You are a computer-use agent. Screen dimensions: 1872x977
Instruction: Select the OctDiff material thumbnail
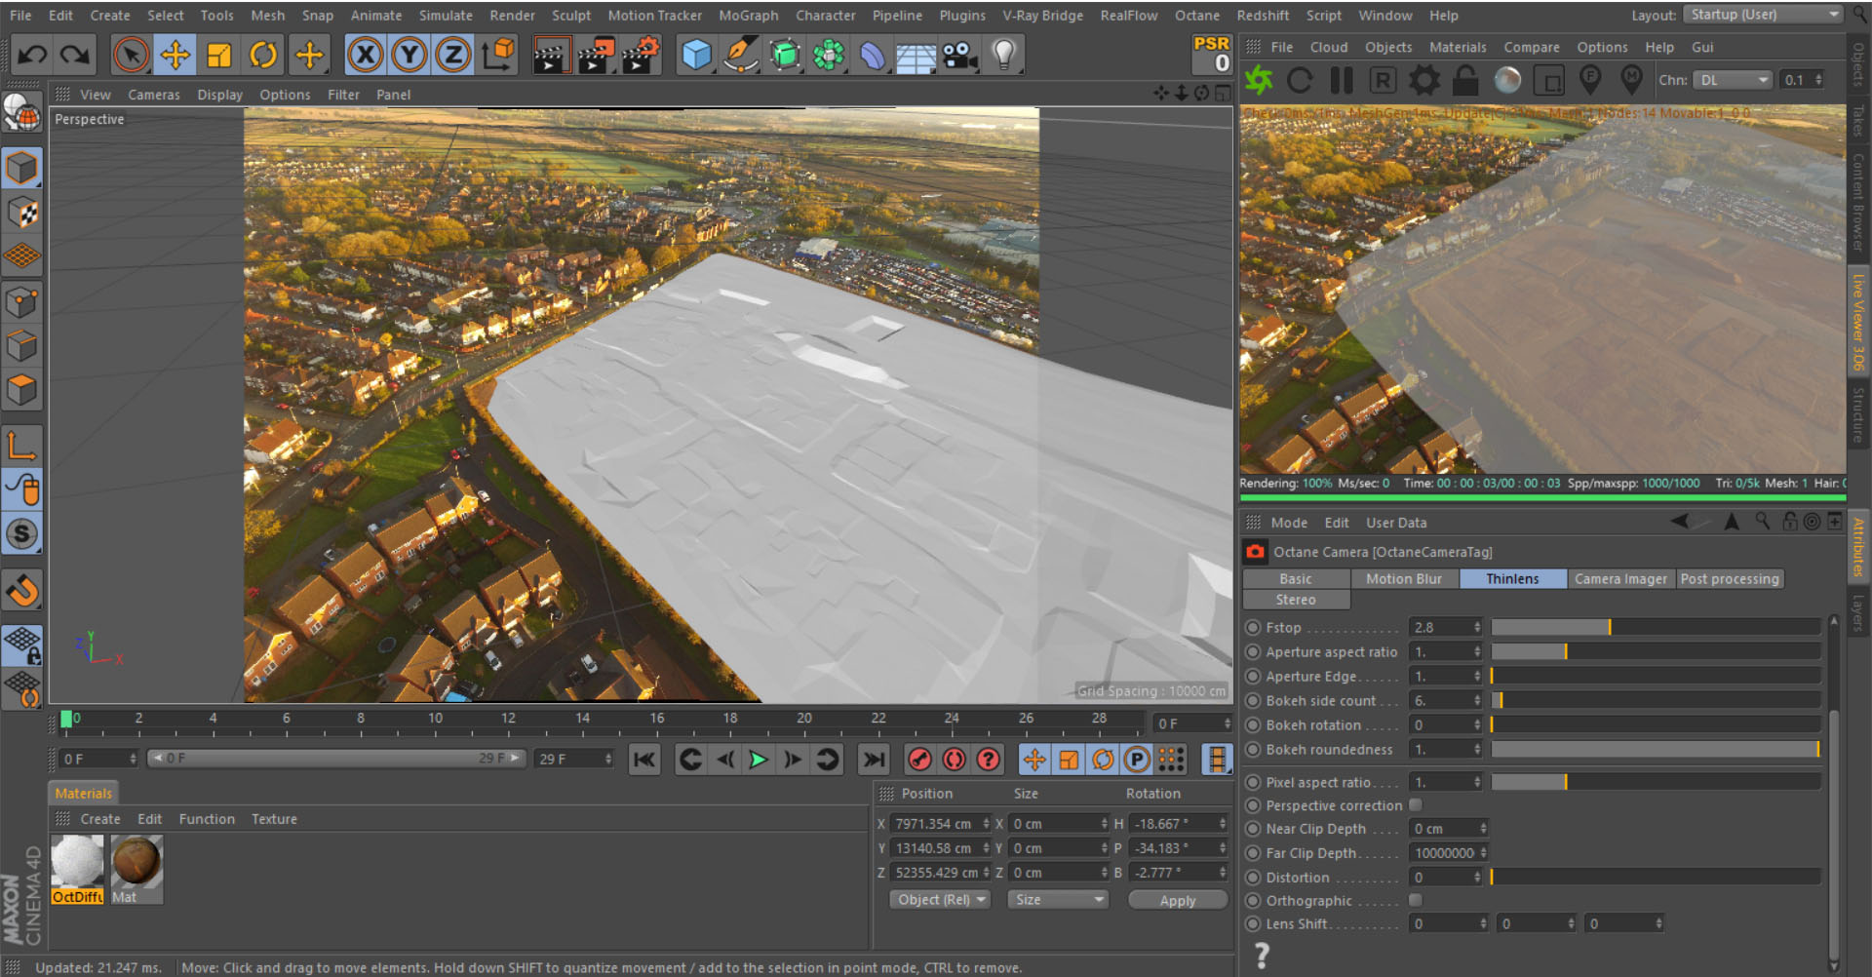tap(77, 864)
